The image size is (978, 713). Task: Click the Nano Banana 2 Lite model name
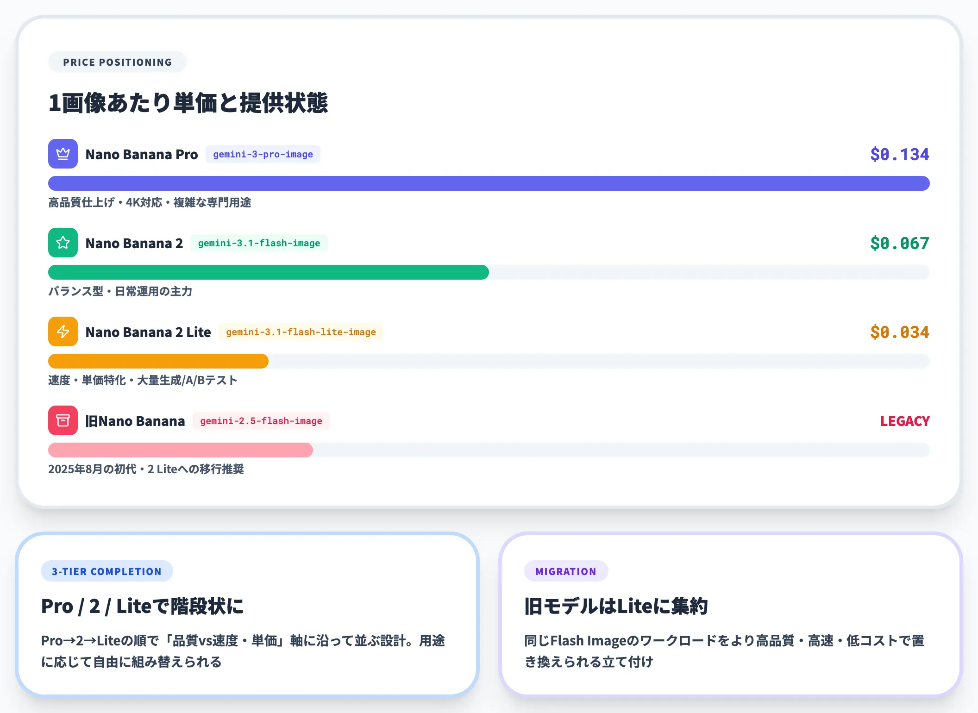(x=148, y=332)
